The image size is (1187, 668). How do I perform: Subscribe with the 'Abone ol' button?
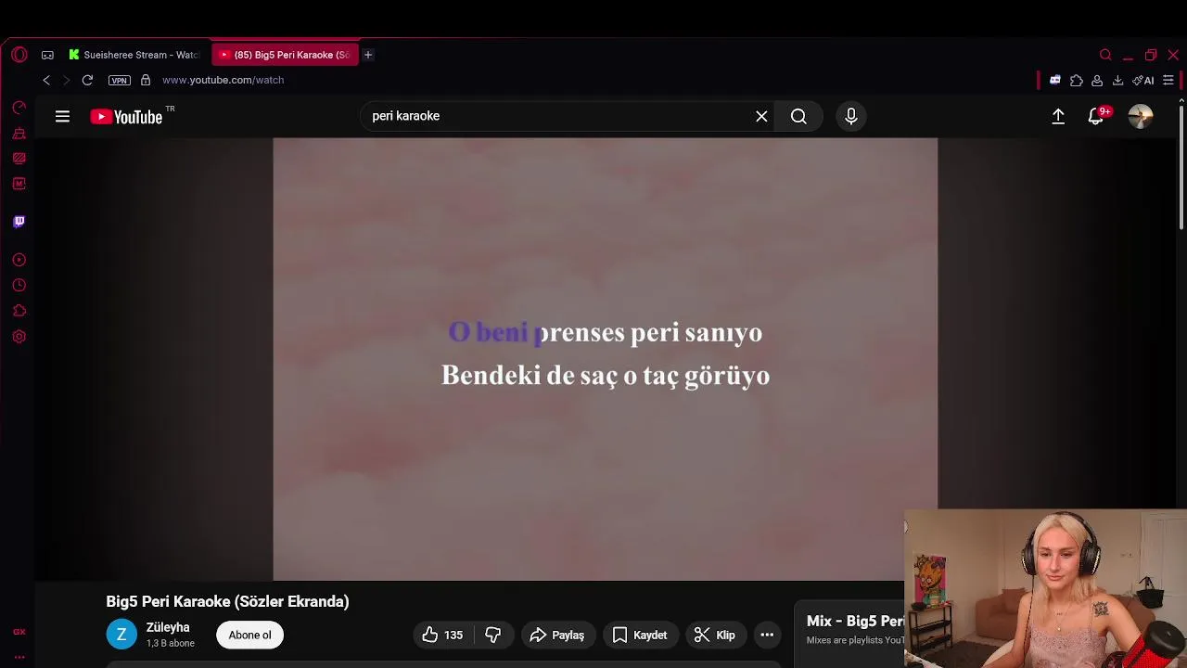250,635
